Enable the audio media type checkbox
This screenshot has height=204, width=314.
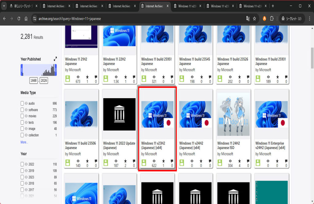[22, 103]
